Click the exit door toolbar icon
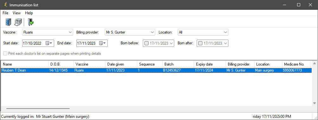 click(31, 22)
